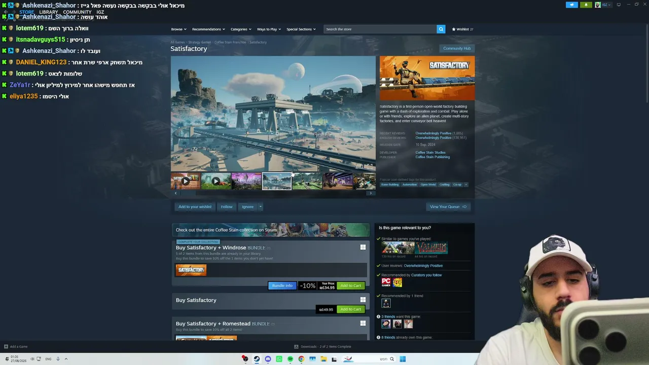
Task: Click the Windows Start button
Action: [x=403, y=359]
